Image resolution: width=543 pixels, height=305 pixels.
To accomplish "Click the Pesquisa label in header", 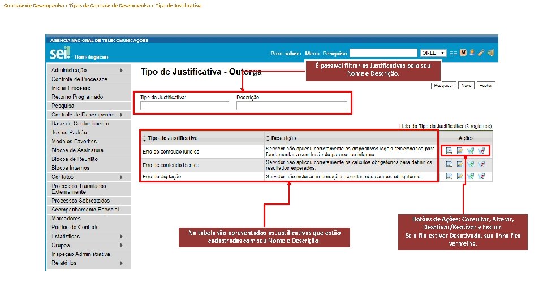I will (x=334, y=54).
